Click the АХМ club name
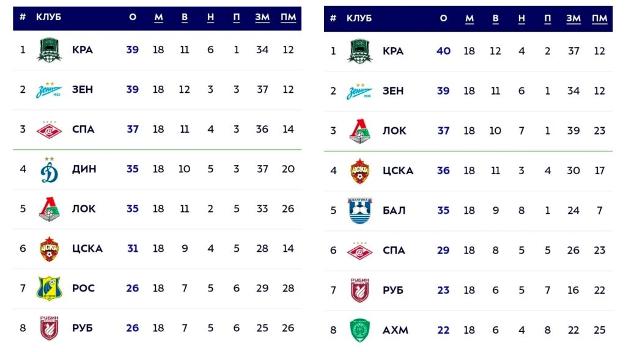The width and height of the screenshot is (626, 352). (x=395, y=330)
